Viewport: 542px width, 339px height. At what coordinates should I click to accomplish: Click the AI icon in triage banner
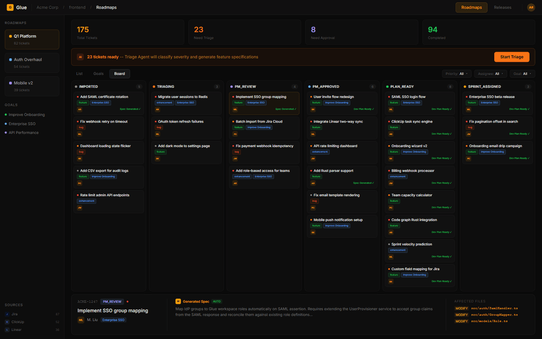(80, 57)
